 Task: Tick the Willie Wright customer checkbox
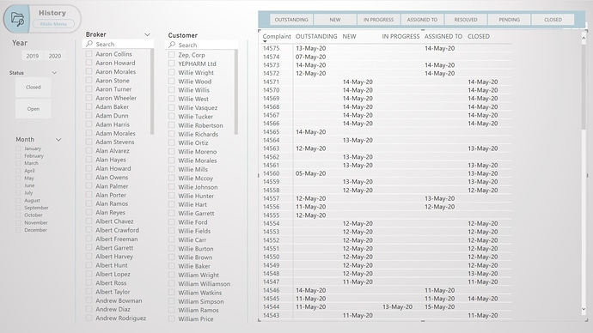click(171, 72)
